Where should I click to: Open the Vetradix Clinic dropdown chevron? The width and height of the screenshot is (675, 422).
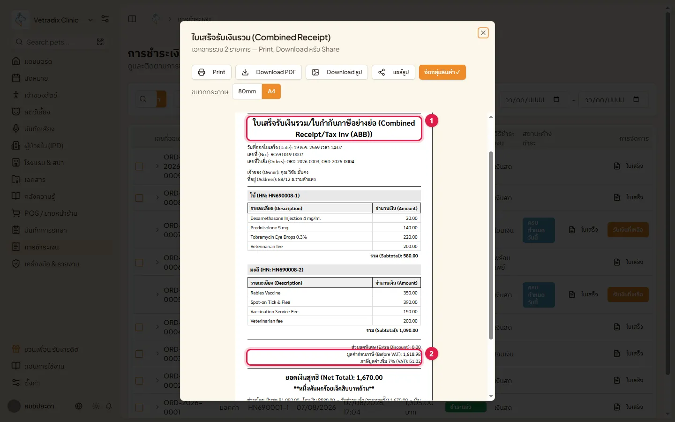tap(90, 20)
